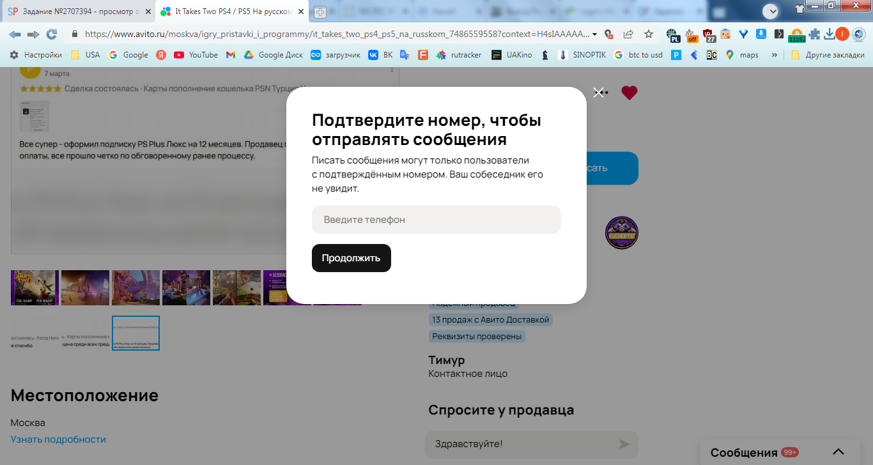Open the blue P bookmark icon

676,55
